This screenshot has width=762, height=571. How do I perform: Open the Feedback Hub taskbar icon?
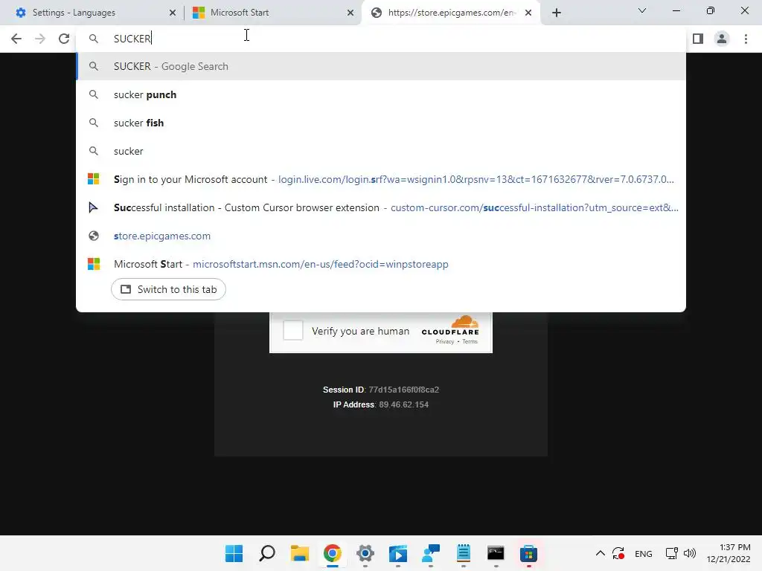point(431,553)
